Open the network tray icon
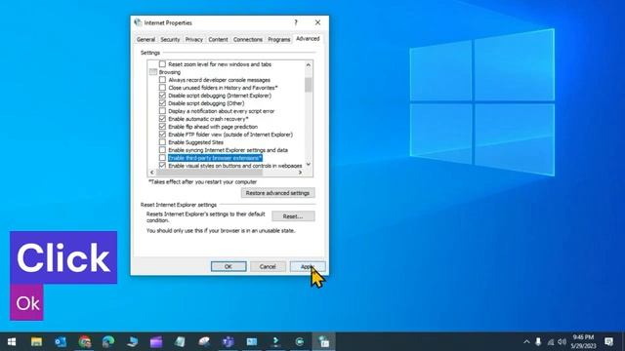 pyautogui.click(x=551, y=342)
